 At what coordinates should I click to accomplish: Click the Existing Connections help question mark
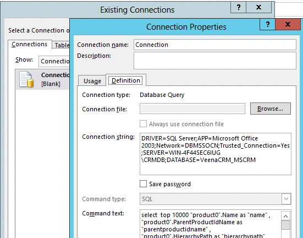pos(239,7)
